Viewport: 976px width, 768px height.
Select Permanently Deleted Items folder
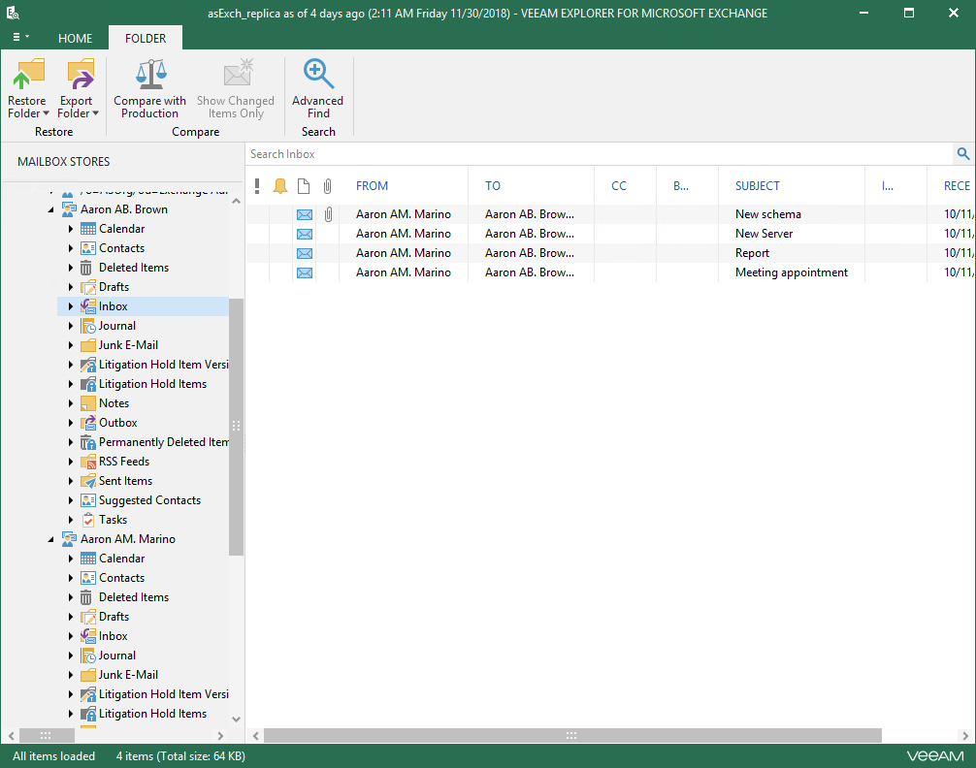coord(164,442)
